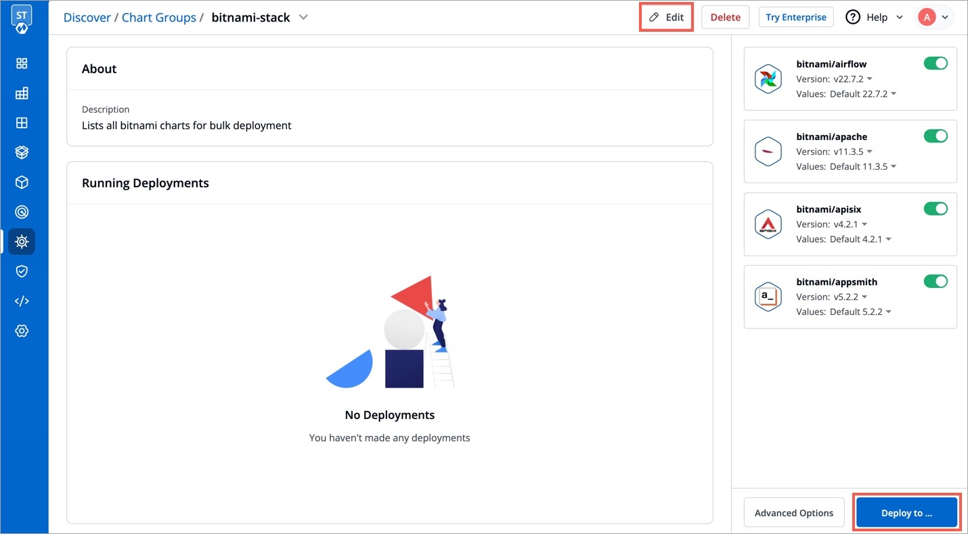Open the user profile dropdown arrow
The height and width of the screenshot is (534, 968).
click(x=944, y=18)
